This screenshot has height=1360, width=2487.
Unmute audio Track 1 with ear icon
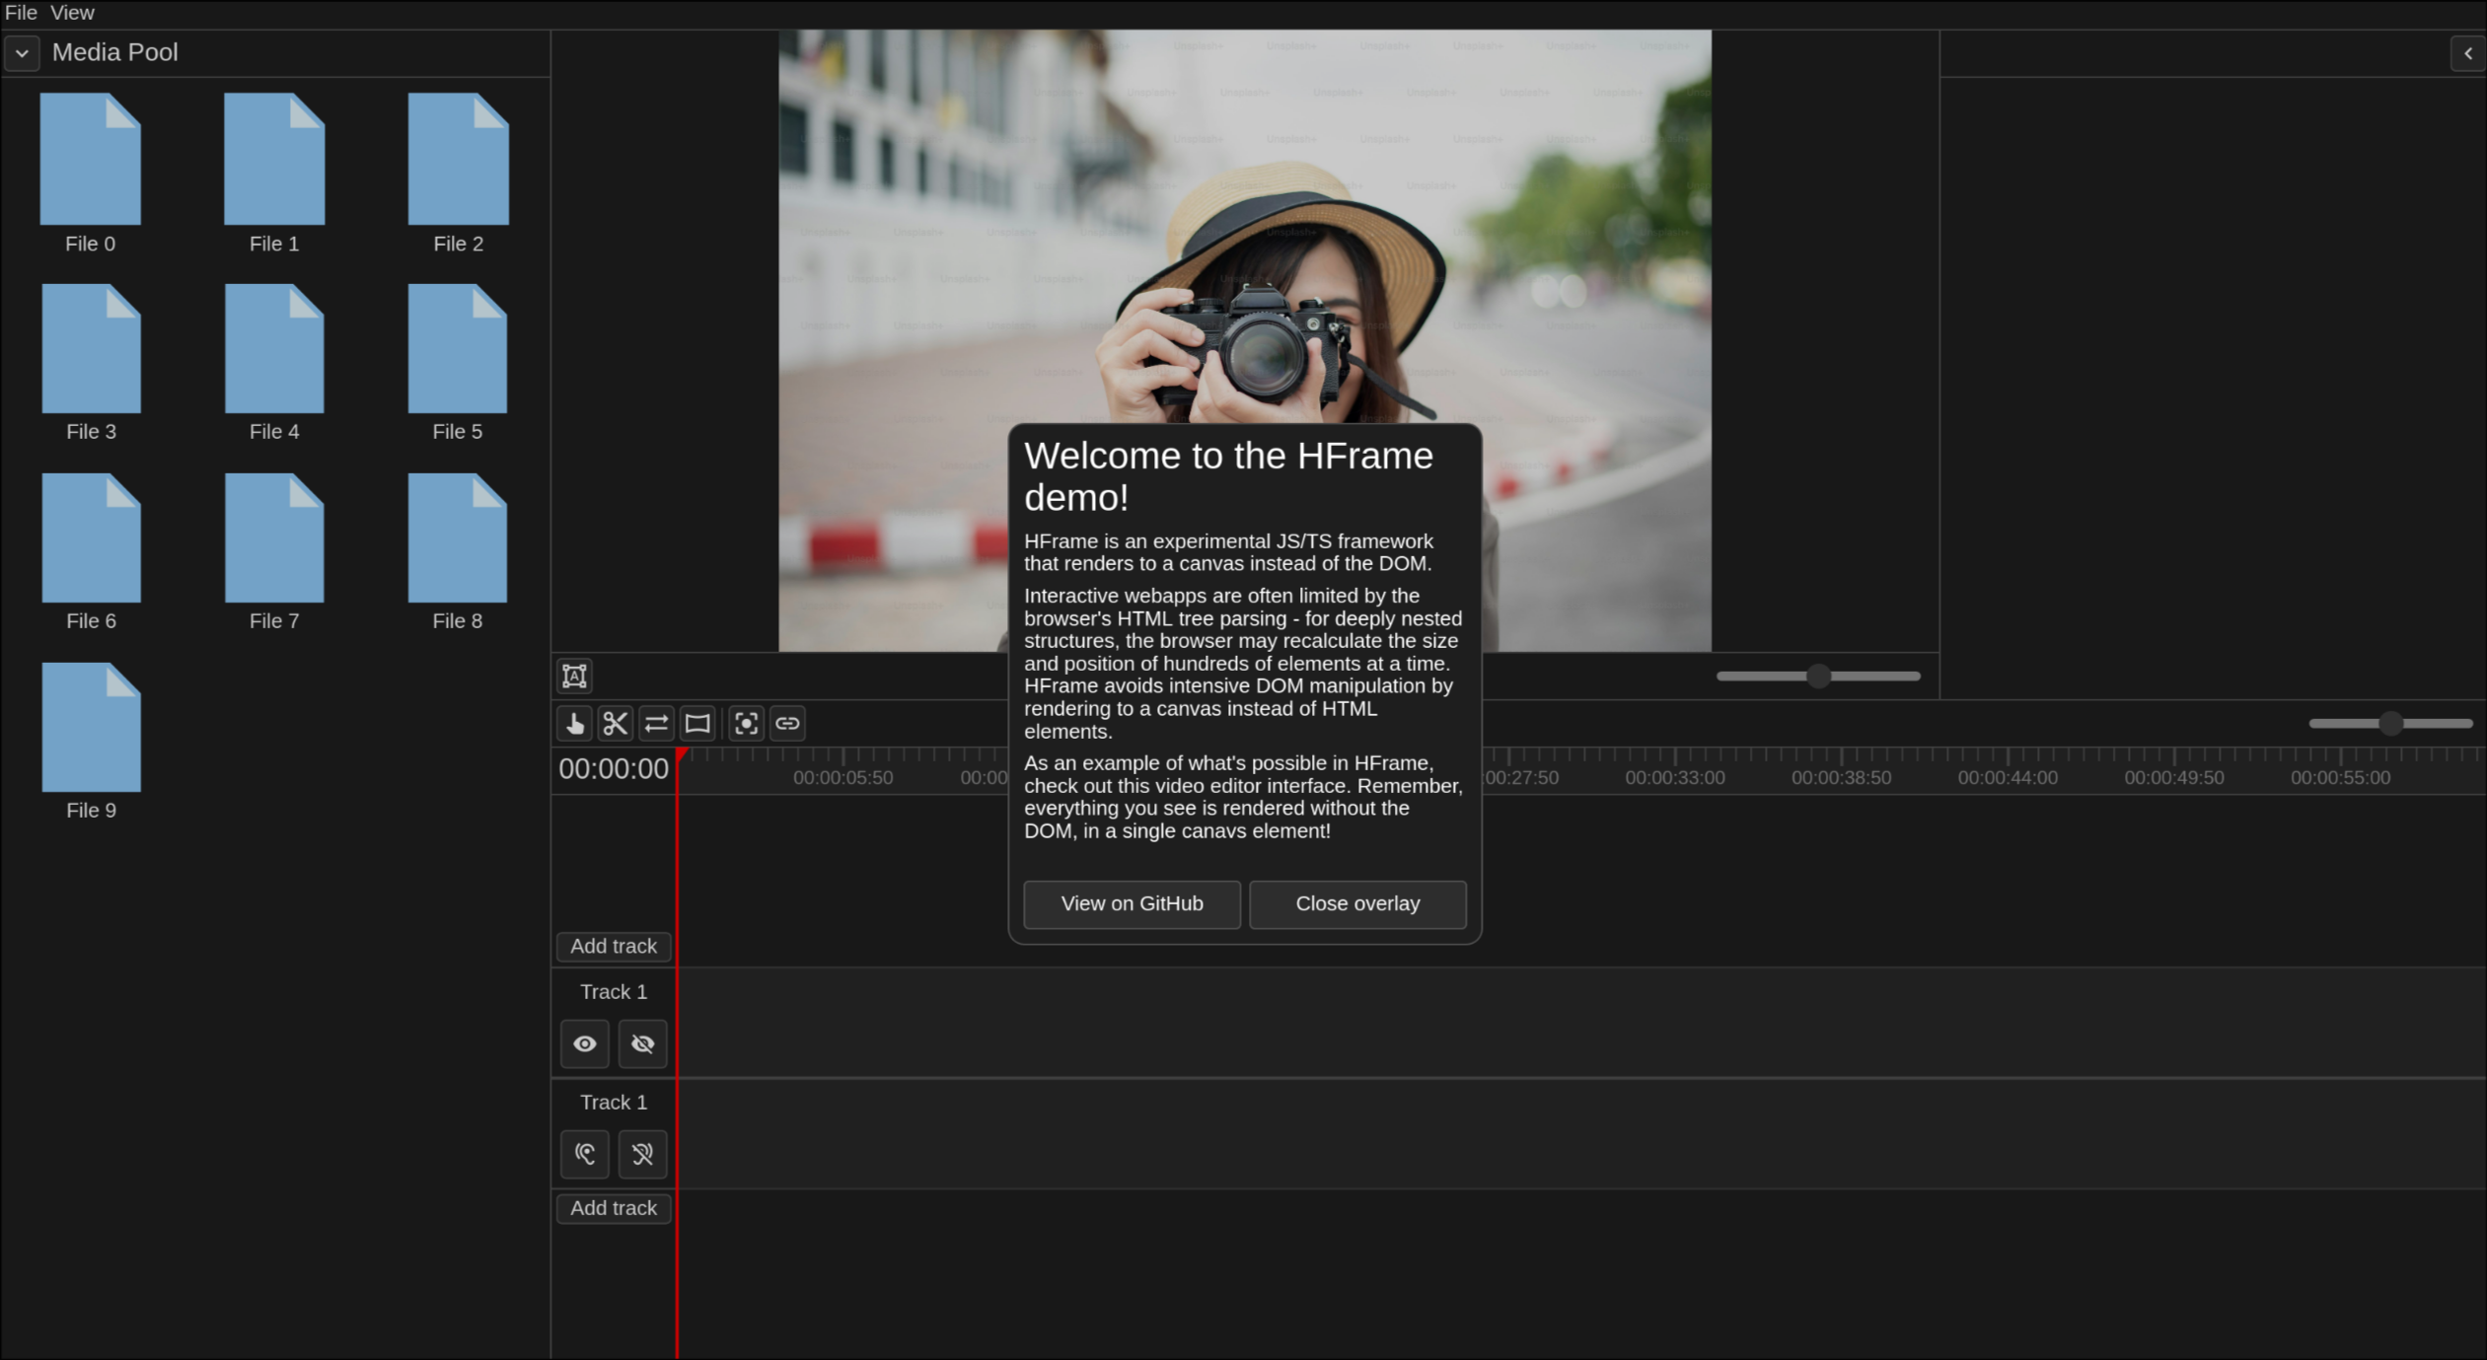point(585,1155)
